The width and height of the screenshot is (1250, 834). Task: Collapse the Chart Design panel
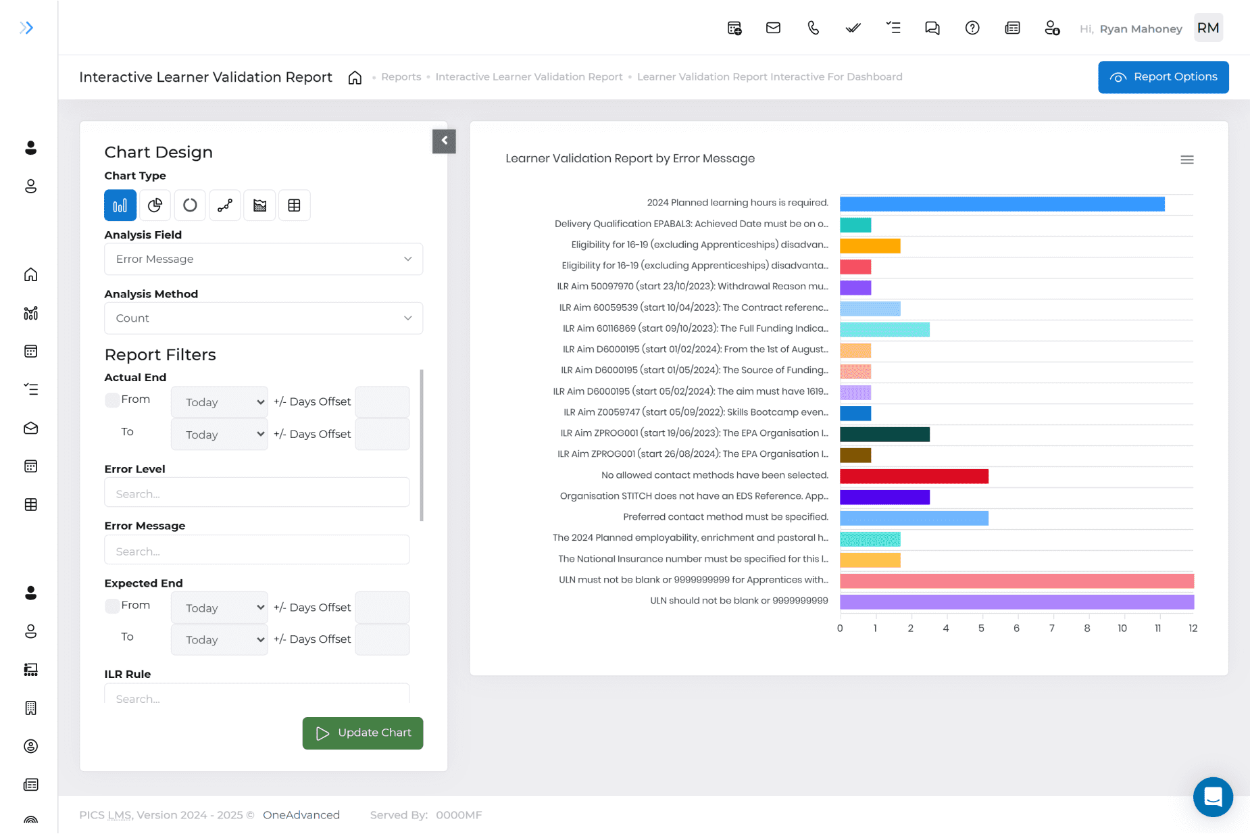pos(444,141)
